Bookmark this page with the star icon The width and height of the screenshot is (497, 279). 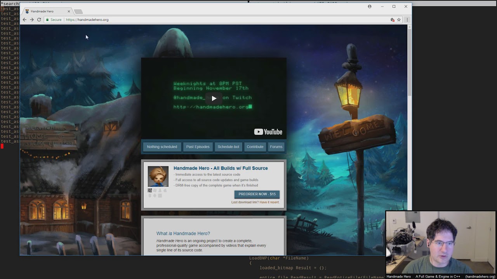(x=399, y=20)
